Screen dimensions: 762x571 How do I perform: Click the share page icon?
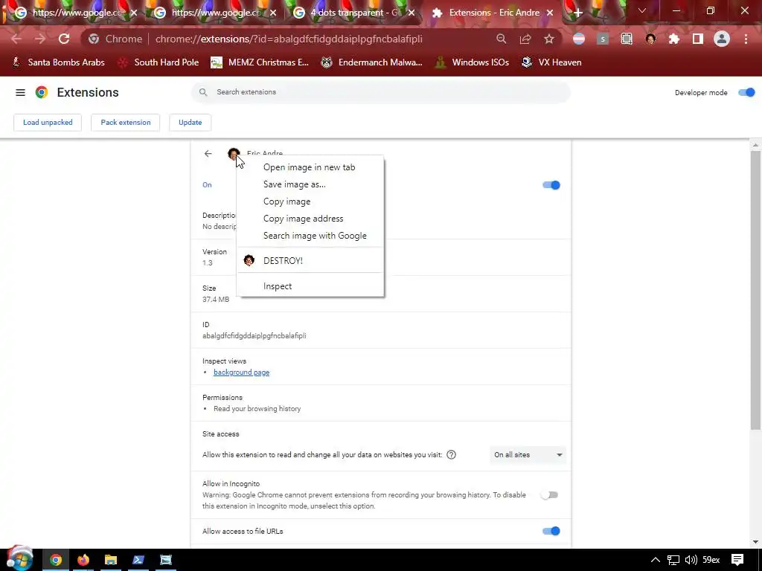click(525, 39)
